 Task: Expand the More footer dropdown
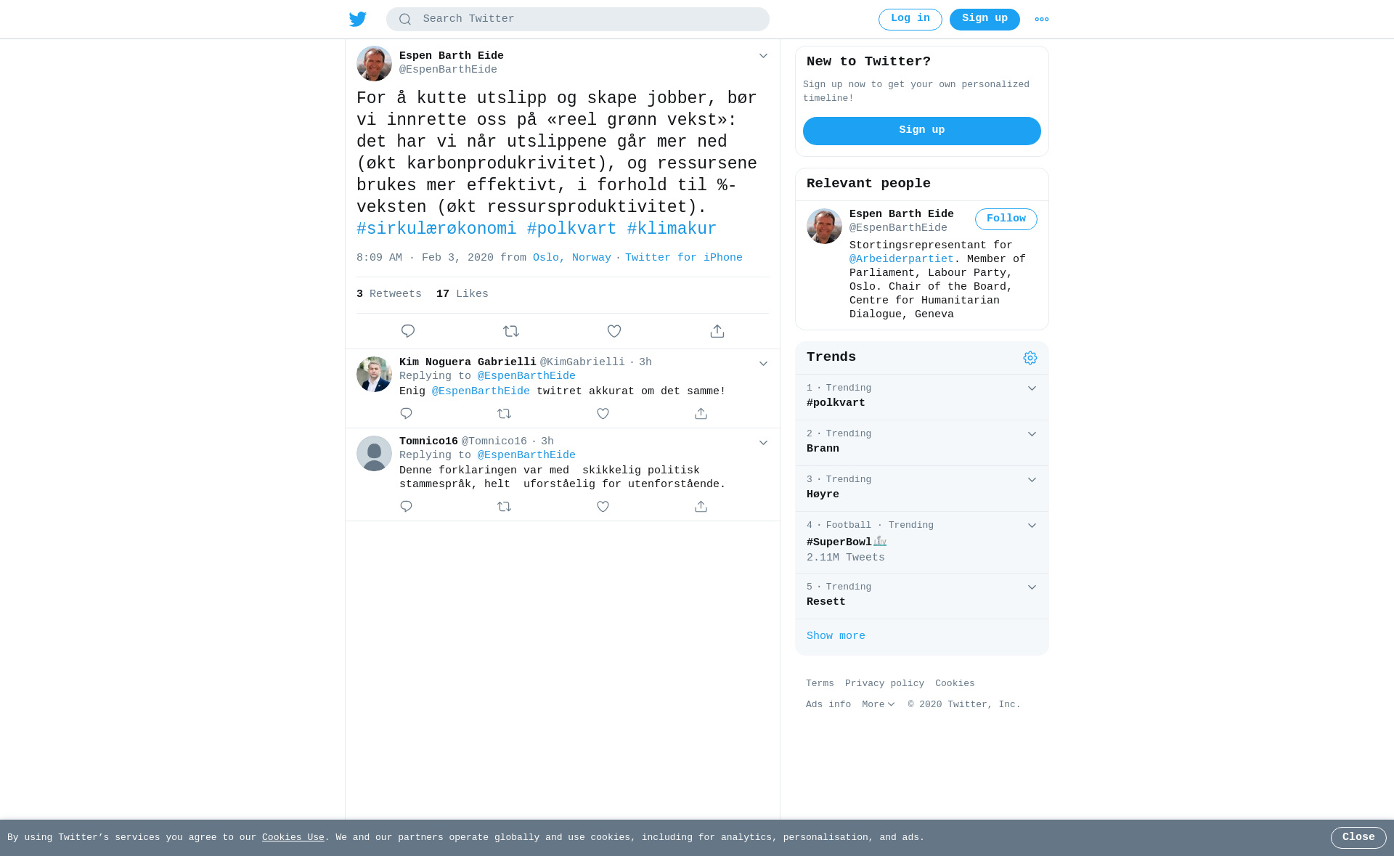click(x=879, y=704)
